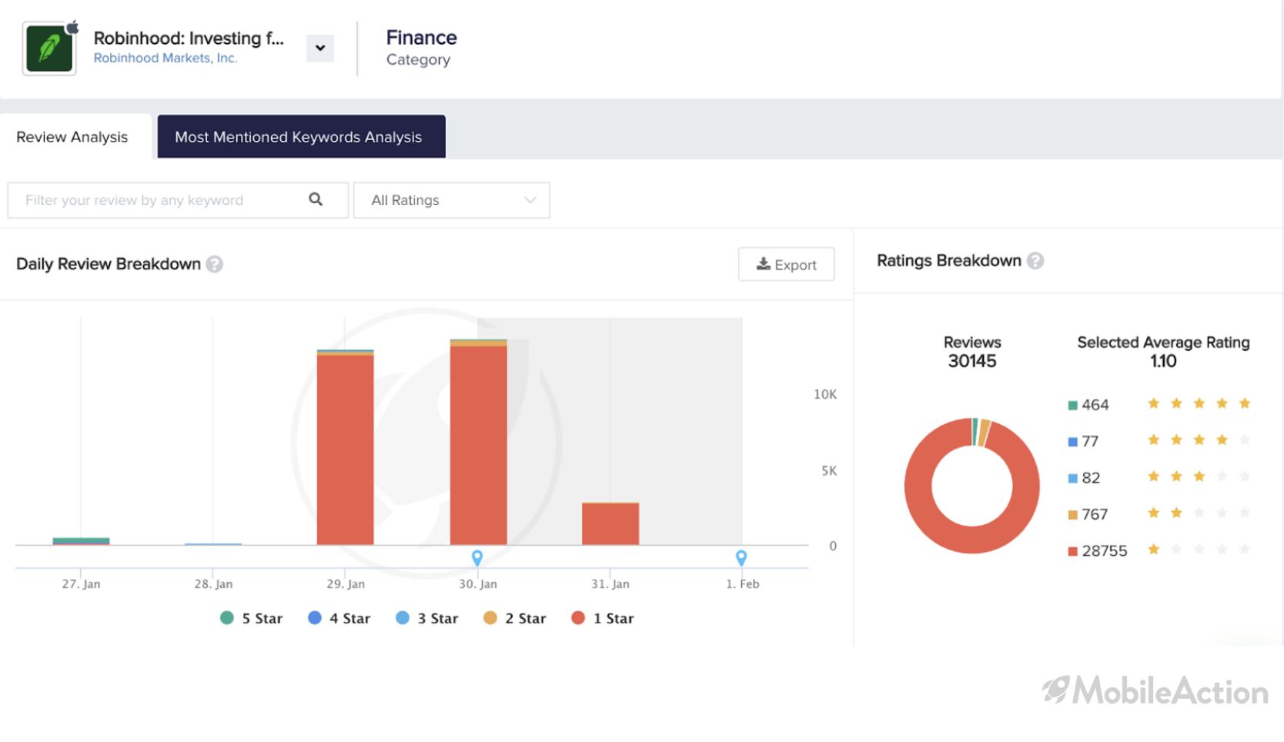
Task: Click the 27 Jan small bar
Action: pos(81,541)
